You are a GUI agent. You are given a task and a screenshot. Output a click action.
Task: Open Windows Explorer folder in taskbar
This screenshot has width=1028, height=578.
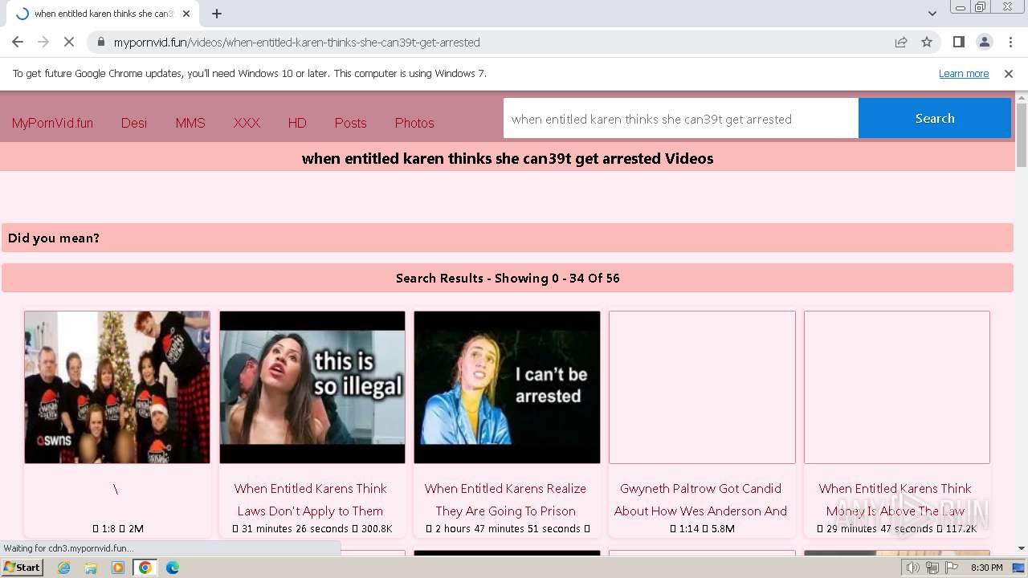click(x=91, y=568)
